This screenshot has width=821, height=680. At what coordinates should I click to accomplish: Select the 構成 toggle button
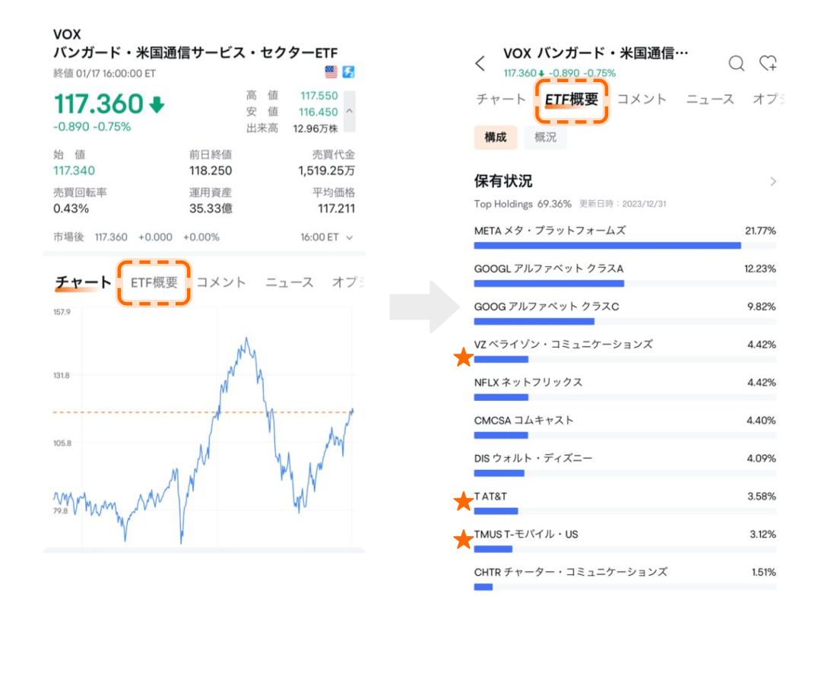click(x=496, y=137)
